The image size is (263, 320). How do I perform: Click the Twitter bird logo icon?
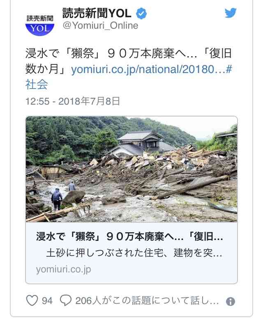(231, 13)
